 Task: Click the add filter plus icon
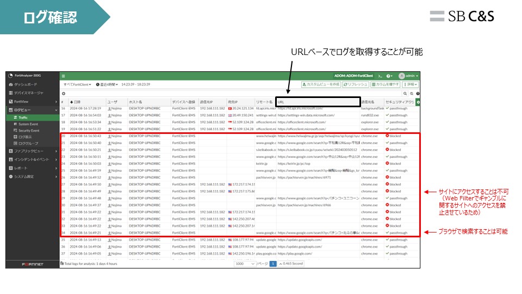pyautogui.click(x=64, y=94)
